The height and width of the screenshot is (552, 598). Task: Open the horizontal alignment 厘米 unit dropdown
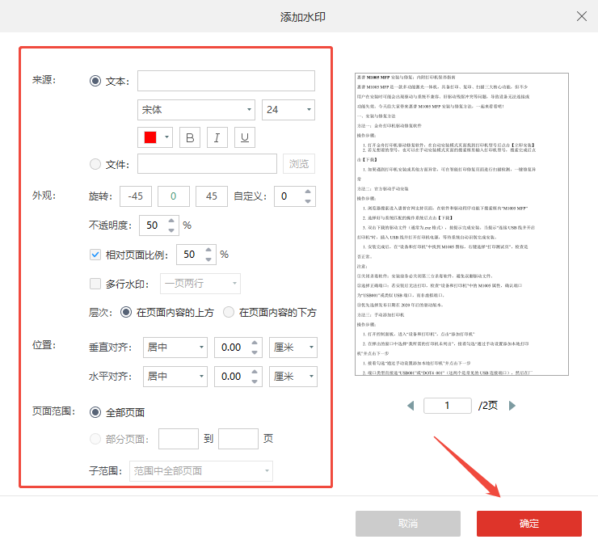pyautogui.click(x=293, y=377)
